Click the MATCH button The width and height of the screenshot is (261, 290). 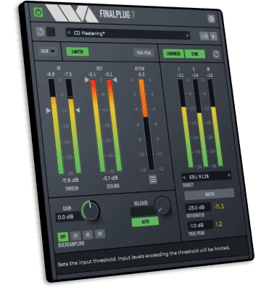click(210, 194)
